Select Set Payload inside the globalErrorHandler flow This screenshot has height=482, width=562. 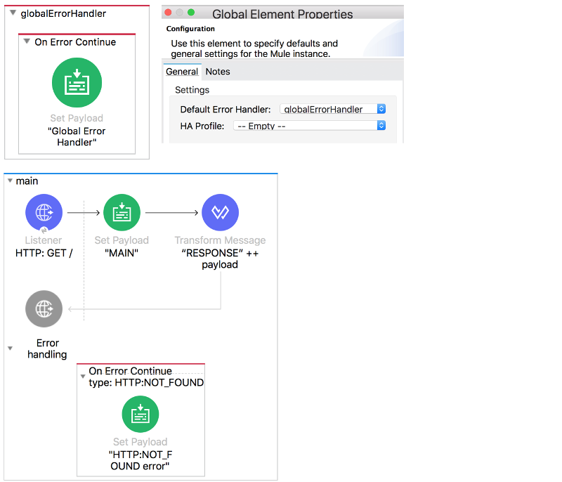[x=77, y=82]
